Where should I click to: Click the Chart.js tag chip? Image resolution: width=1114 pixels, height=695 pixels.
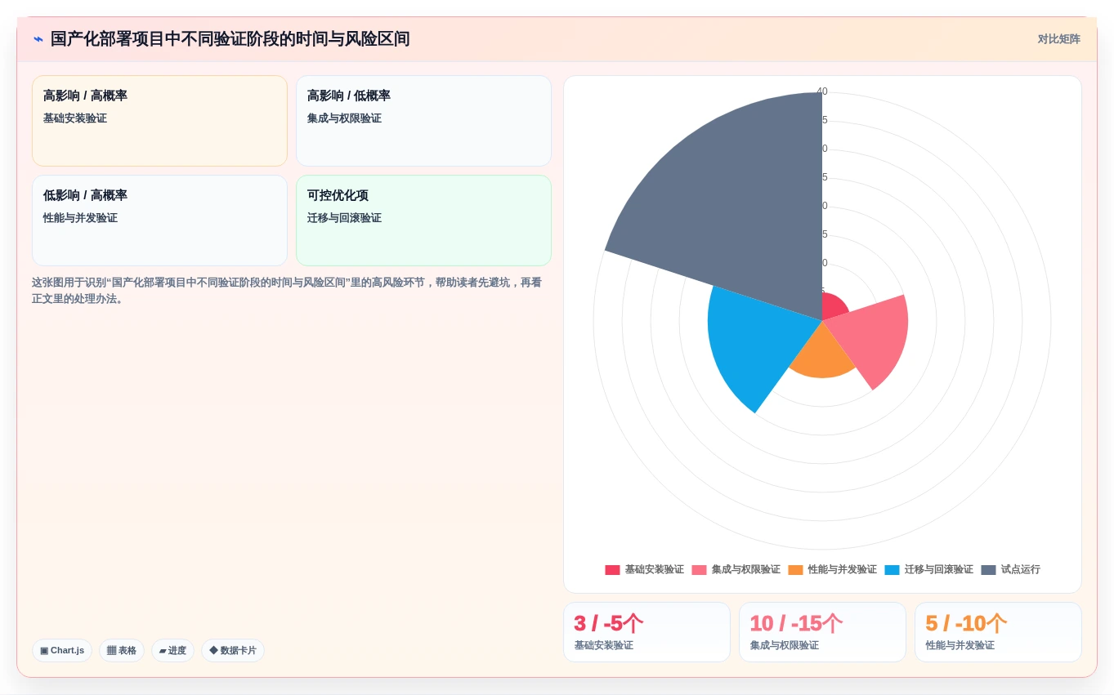(x=62, y=651)
